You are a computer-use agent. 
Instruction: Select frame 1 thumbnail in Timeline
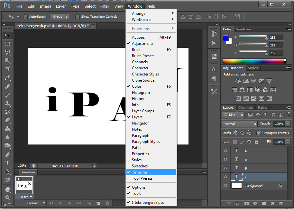(24, 185)
